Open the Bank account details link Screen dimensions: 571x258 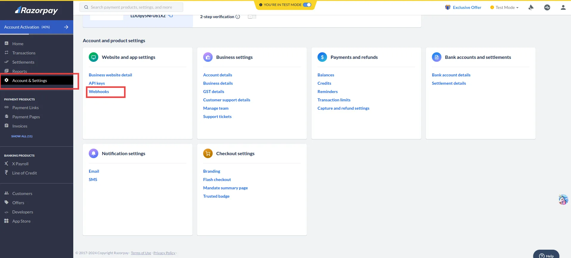[451, 75]
